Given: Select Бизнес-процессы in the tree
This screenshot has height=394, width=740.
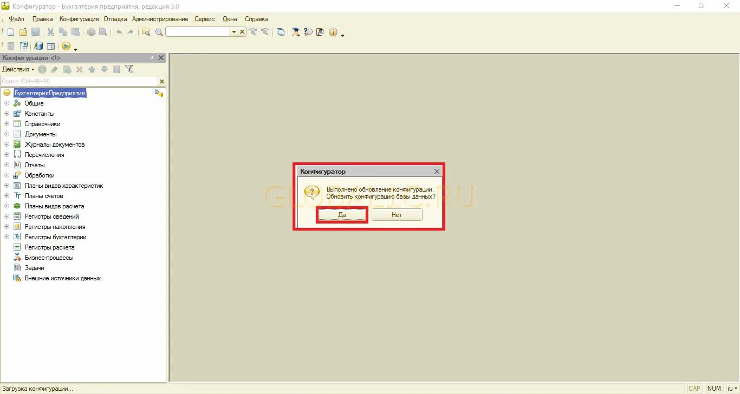Looking at the screenshot, I should click(49, 258).
